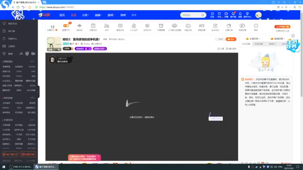Click the speedometer gauge toolbar icon

[x=188, y=26]
